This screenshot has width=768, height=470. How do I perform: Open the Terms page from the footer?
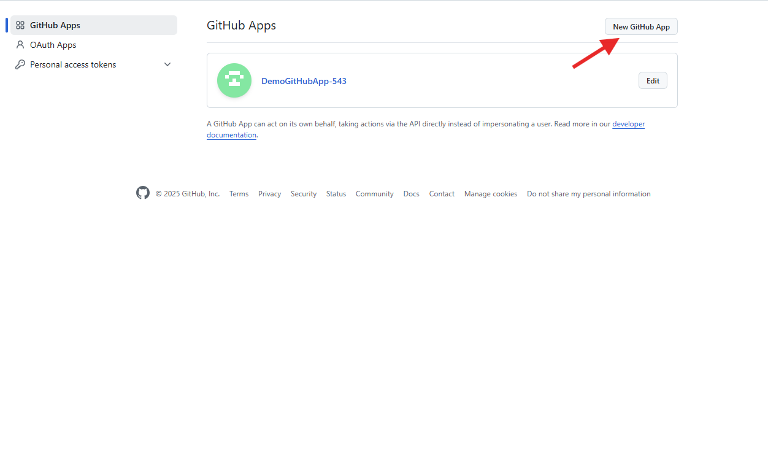(239, 193)
